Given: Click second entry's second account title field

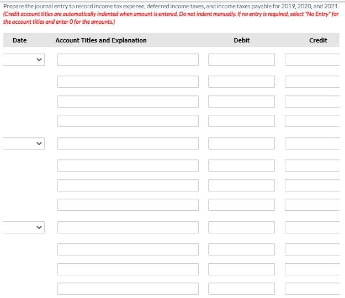Looking at the screenshot, I should point(128,166).
